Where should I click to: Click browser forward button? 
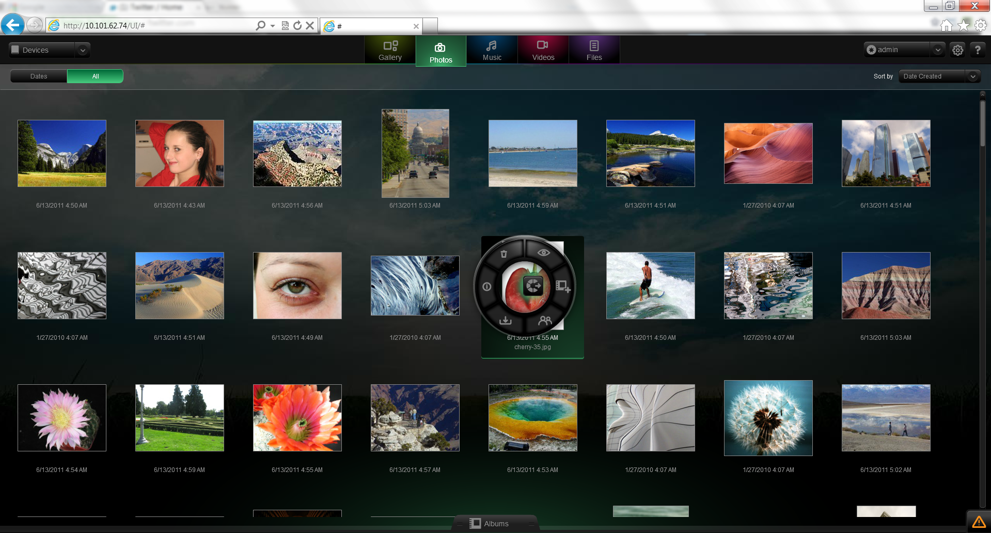pos(34,25)
